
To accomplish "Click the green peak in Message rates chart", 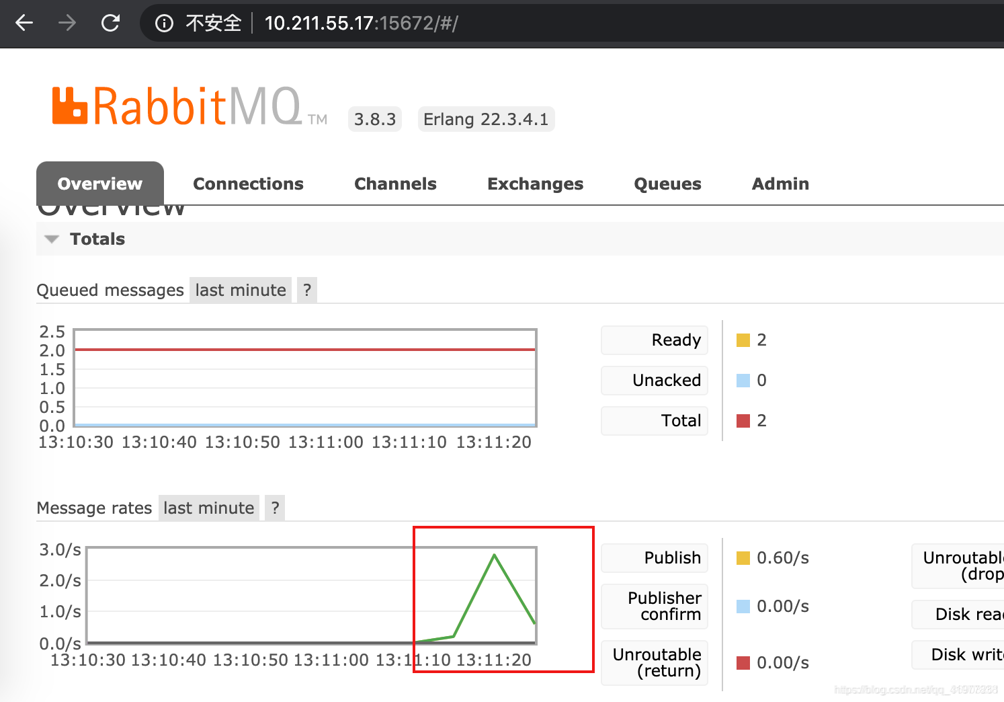I will tap(495, 555).
